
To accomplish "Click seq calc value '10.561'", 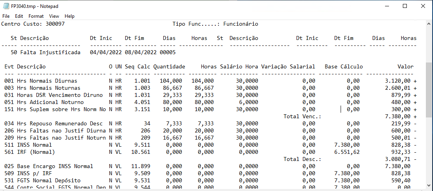I will click(x=141, y=152).
